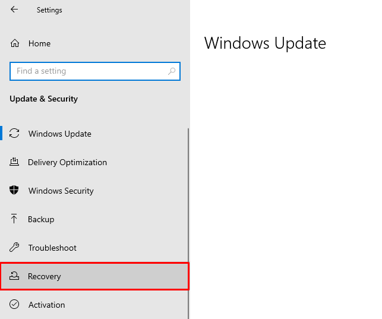Open the Troubleshoot text entry
Image resolution: width=382 pixels, height=319 pixels.
(x=52, y=248)
